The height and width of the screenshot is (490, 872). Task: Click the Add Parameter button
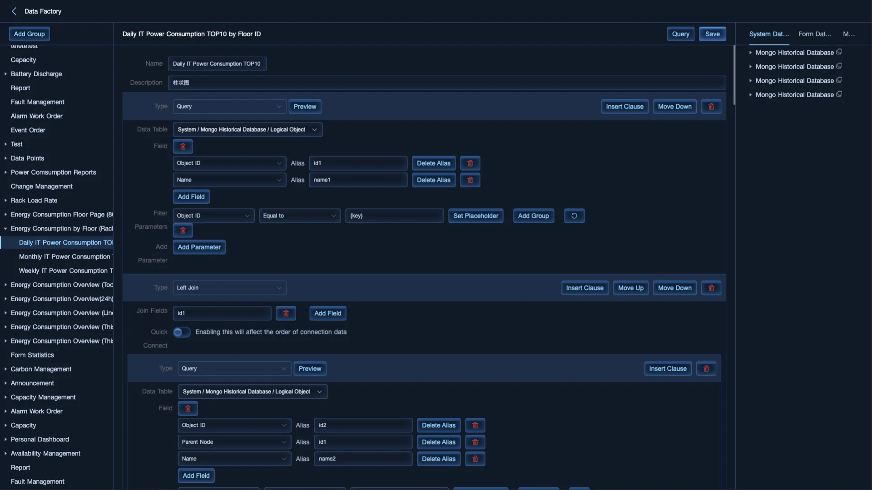199,247
